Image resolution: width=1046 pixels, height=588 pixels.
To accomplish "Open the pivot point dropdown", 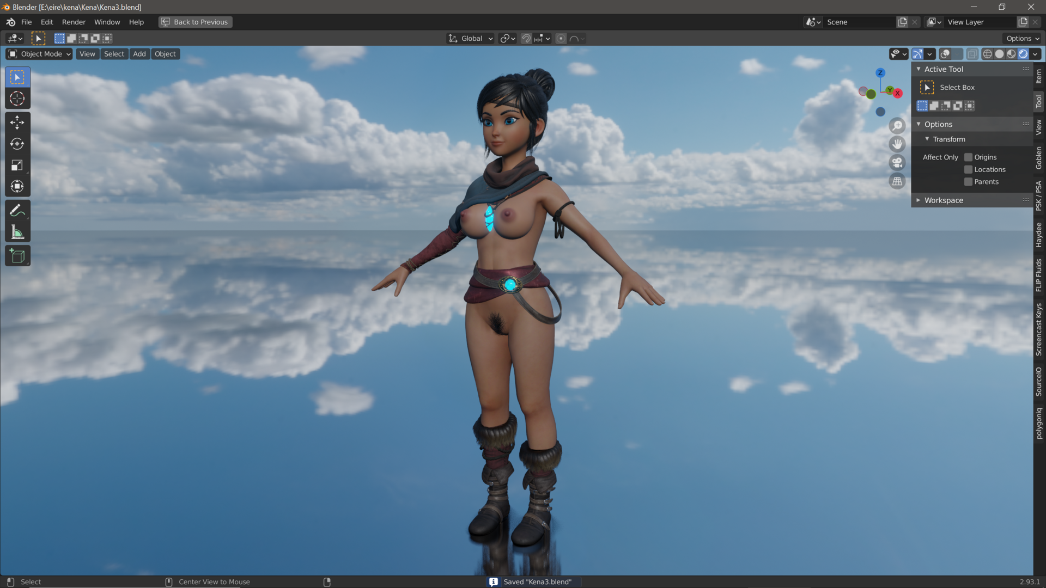I will (x=508, y=39).
